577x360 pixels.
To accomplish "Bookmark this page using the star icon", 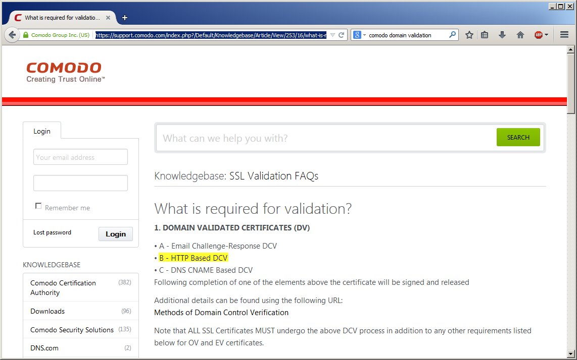I will (469, 35).
